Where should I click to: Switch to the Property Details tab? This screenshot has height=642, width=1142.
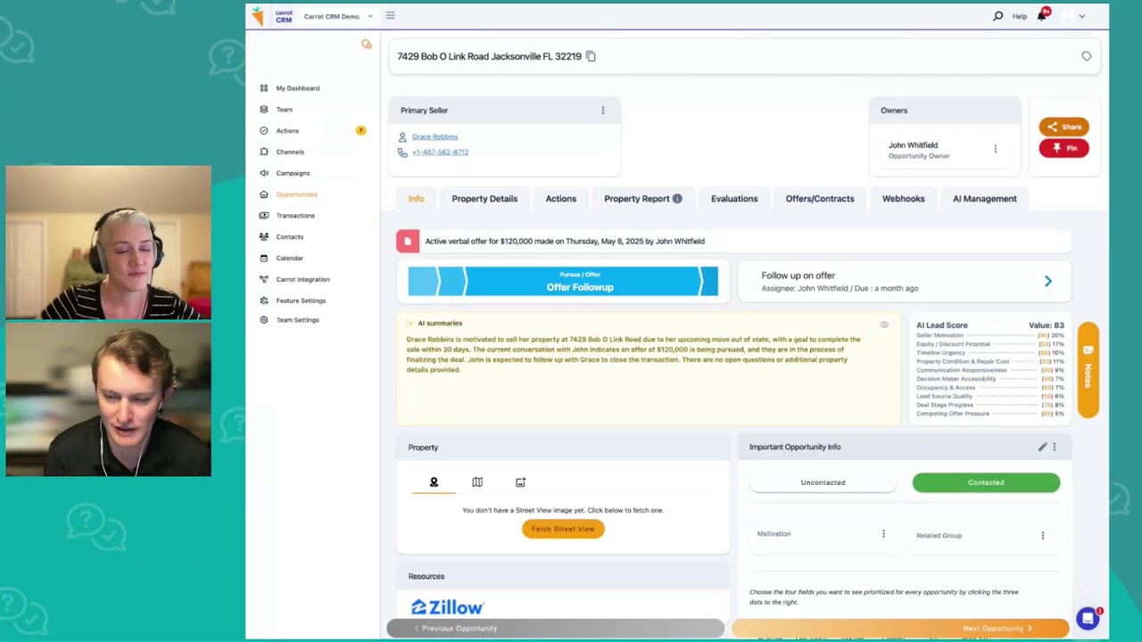tap(484, 199)
